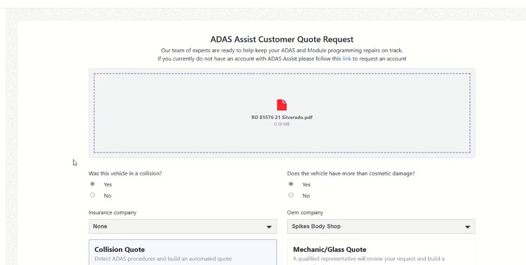Click the 'Does the vehicle have more than cosmetic damage?' label
The image size is (526, 265).
[351, 173]
